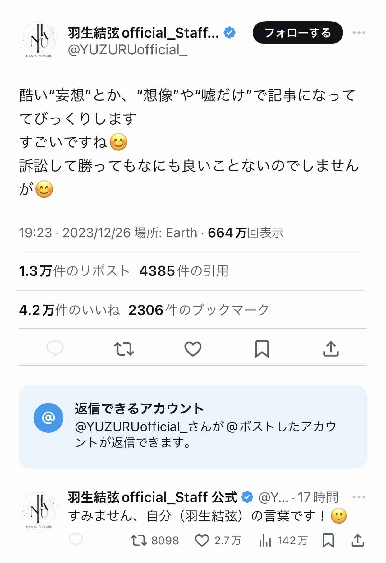View the 4.2万件のいいね list
386x563 pixels.
click(69, 310)
